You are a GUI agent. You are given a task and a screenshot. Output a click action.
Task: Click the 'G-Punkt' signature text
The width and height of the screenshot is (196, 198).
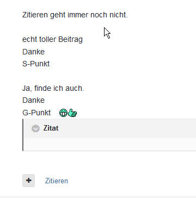pos(36,113)
